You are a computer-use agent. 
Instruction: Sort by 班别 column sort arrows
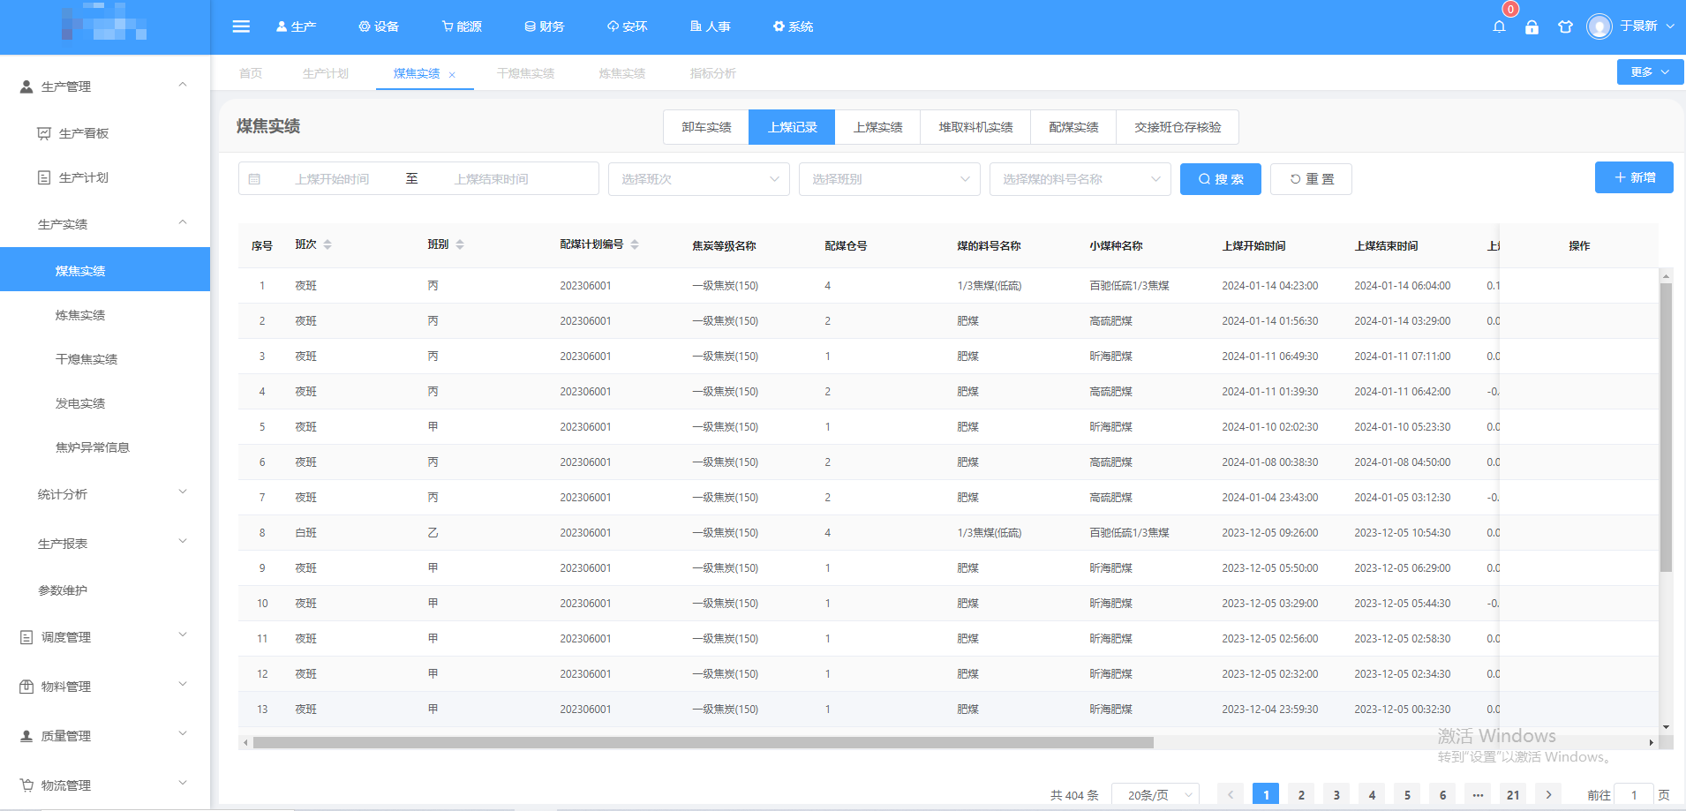tap(460, 244)
